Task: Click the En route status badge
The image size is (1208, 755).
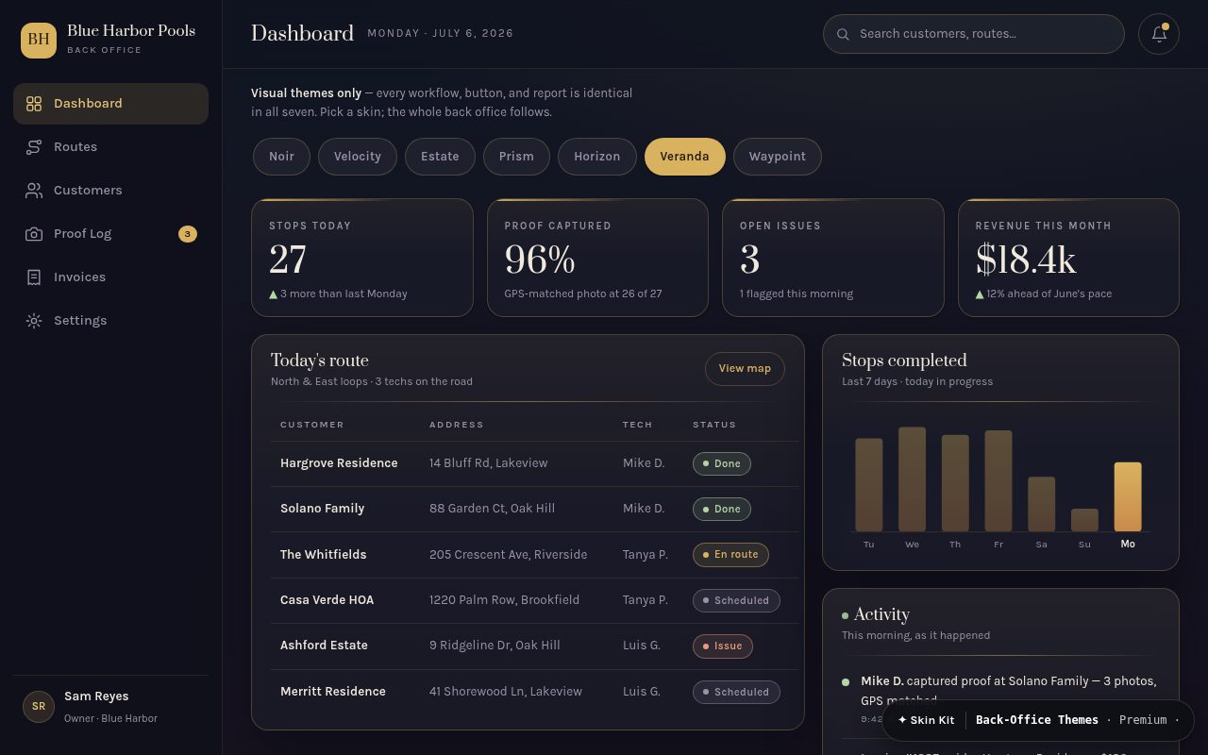Action: [x=730, y=555]
